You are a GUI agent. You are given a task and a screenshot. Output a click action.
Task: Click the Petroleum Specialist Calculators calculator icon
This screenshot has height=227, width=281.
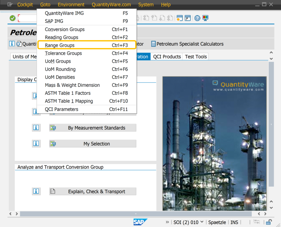click(x=153, y=44)
